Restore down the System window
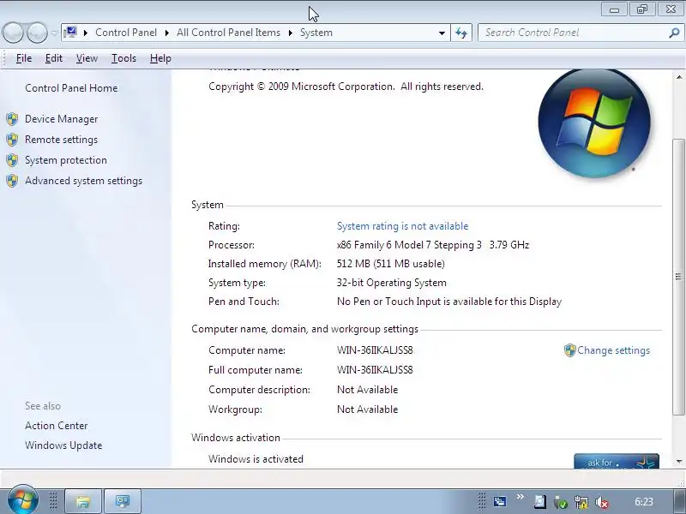Screen dimensions: 686x514 [642, 9]
